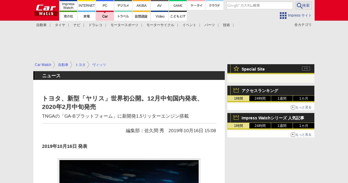Open the 技術 category menu

point(226,25)
